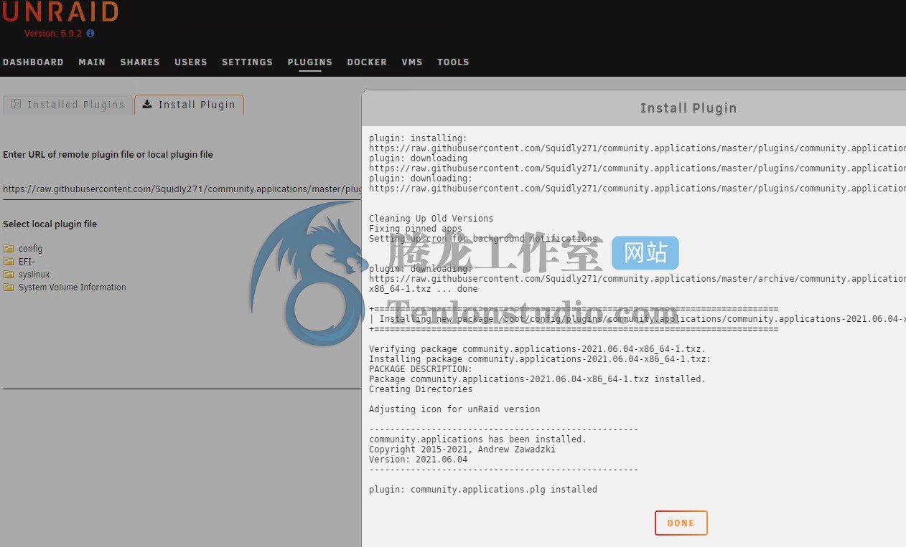Click the "Version: 2021.06.04" log line
Image resolution: width=906 pixels, height=547 pixels.
[x=418, y=460]
